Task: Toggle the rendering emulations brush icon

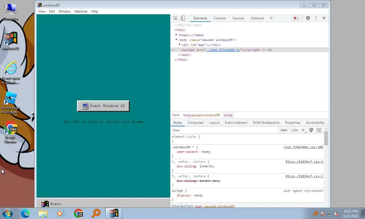Action: (311, 130)
